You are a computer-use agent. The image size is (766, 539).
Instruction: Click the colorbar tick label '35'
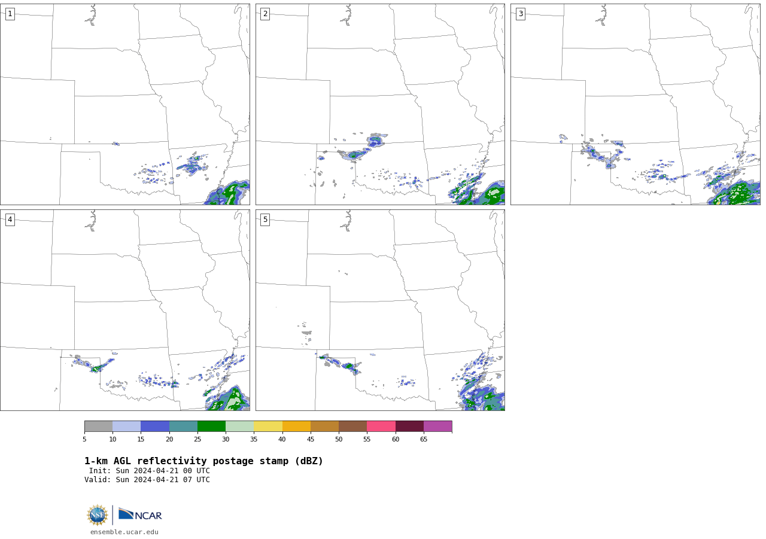tap(254, 440)
